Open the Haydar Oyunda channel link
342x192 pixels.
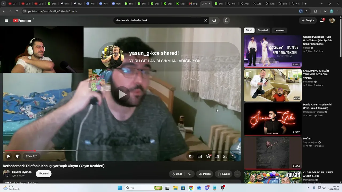click(22, 172)
